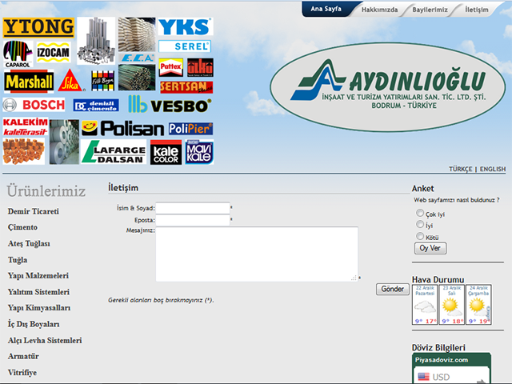The width and height of the screenshot is (512, 384).
Task: Open Demir Ticareti product category
Action: pyautogui.click(x=34, y=211)
